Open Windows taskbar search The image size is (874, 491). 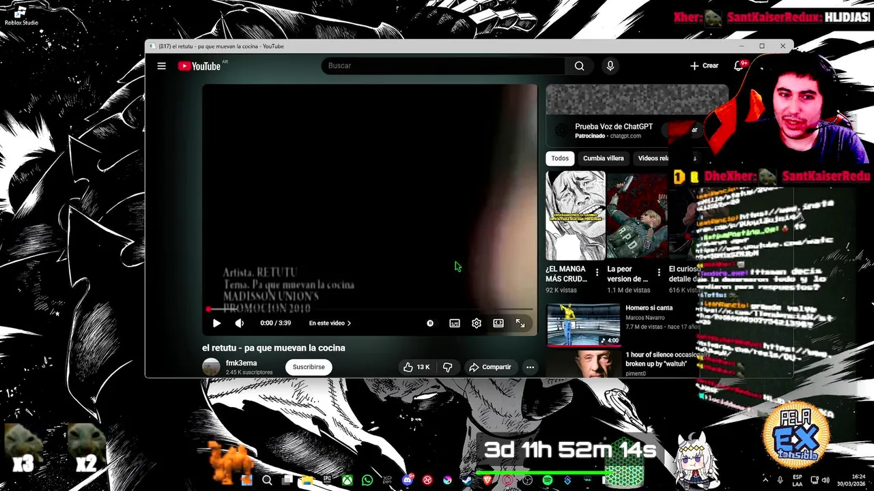click(267, 480)
